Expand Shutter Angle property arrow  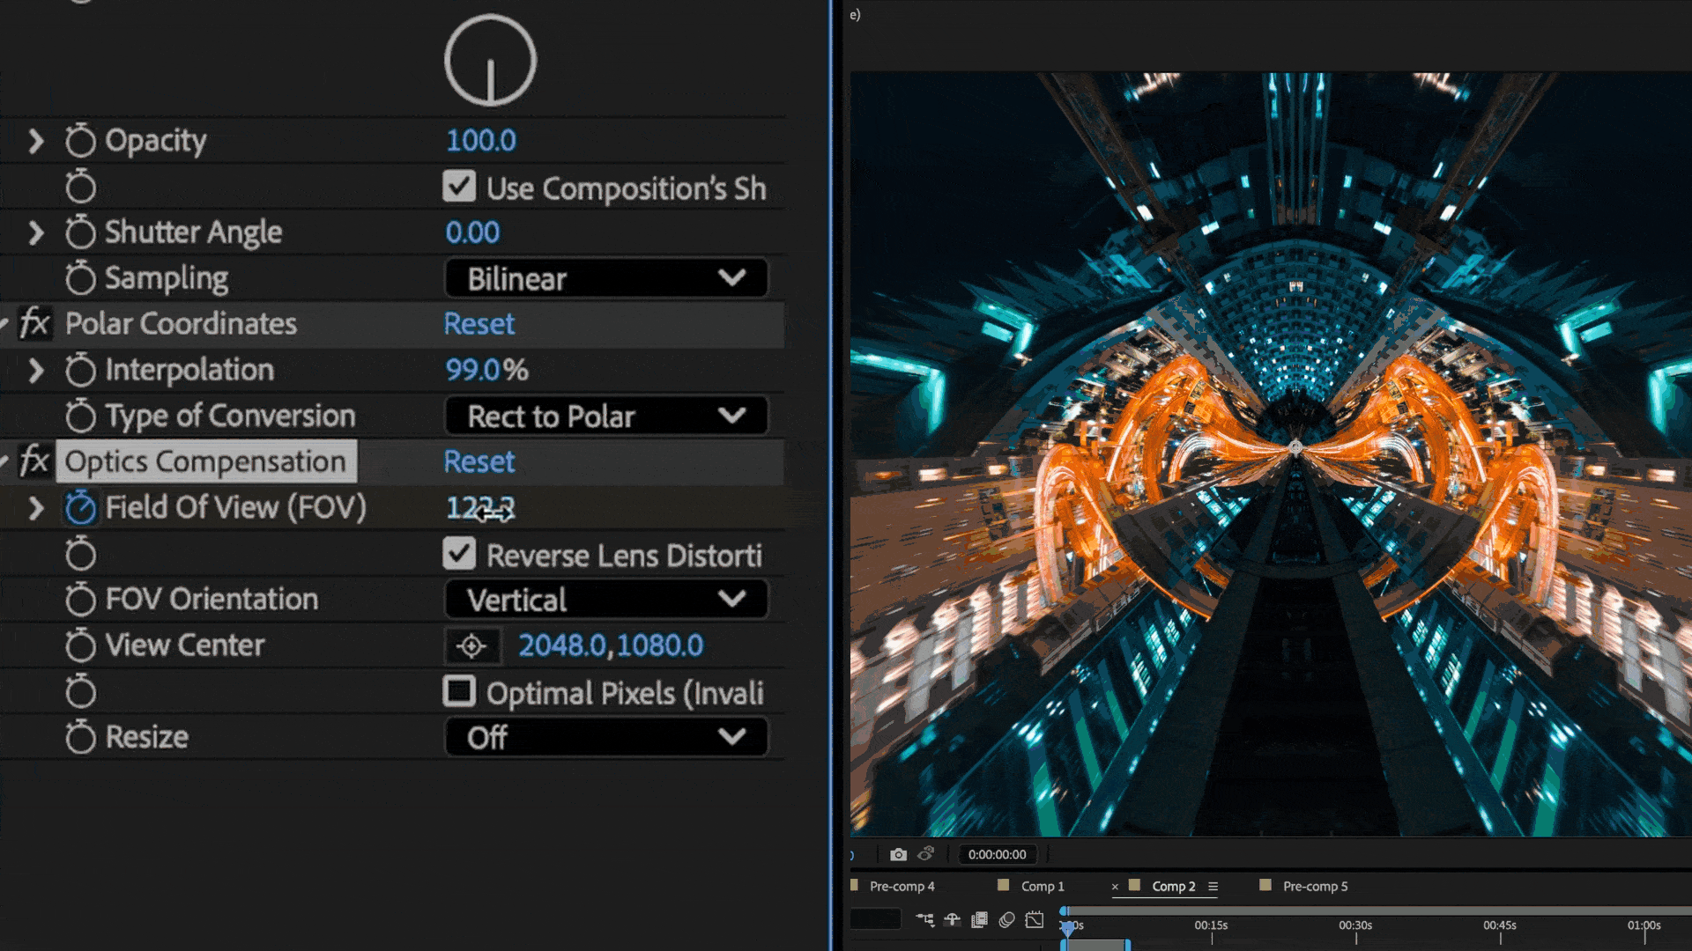tap(35, 232)
